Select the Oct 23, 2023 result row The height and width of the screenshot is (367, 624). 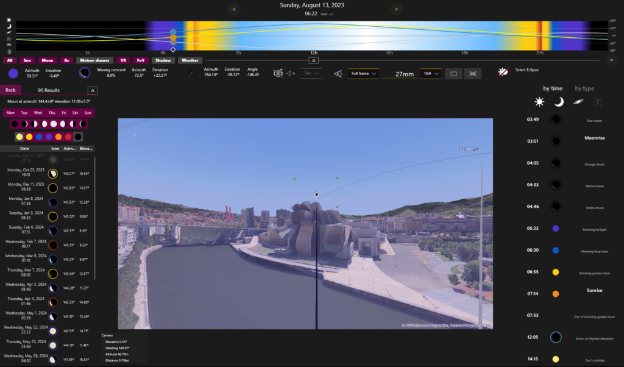48,174
